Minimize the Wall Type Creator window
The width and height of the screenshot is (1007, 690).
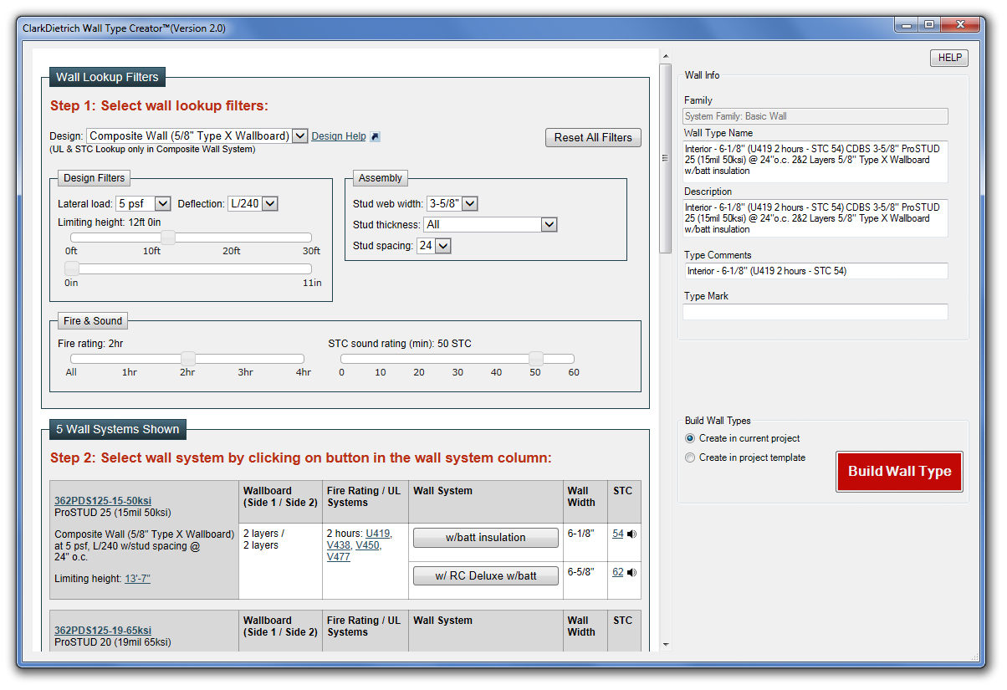905,25
